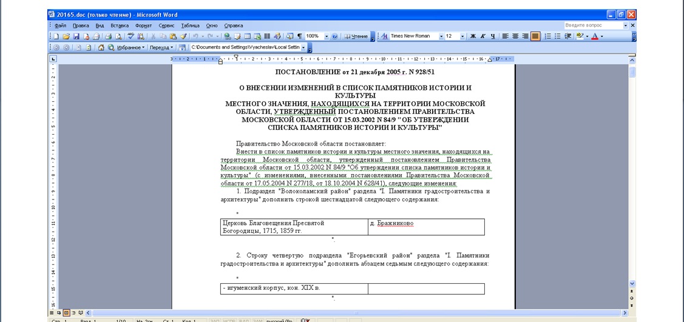Switch to Print Layout view button

tap(66, 313)
